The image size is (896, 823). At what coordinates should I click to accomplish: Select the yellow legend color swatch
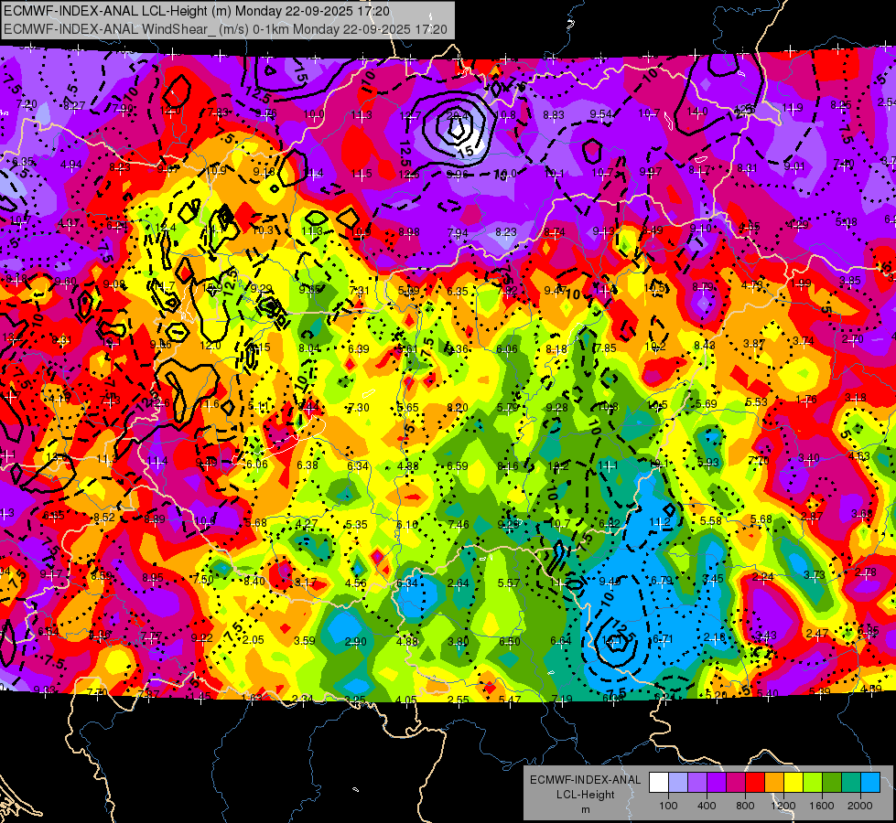pyautogui.click(x=793, y=783)
